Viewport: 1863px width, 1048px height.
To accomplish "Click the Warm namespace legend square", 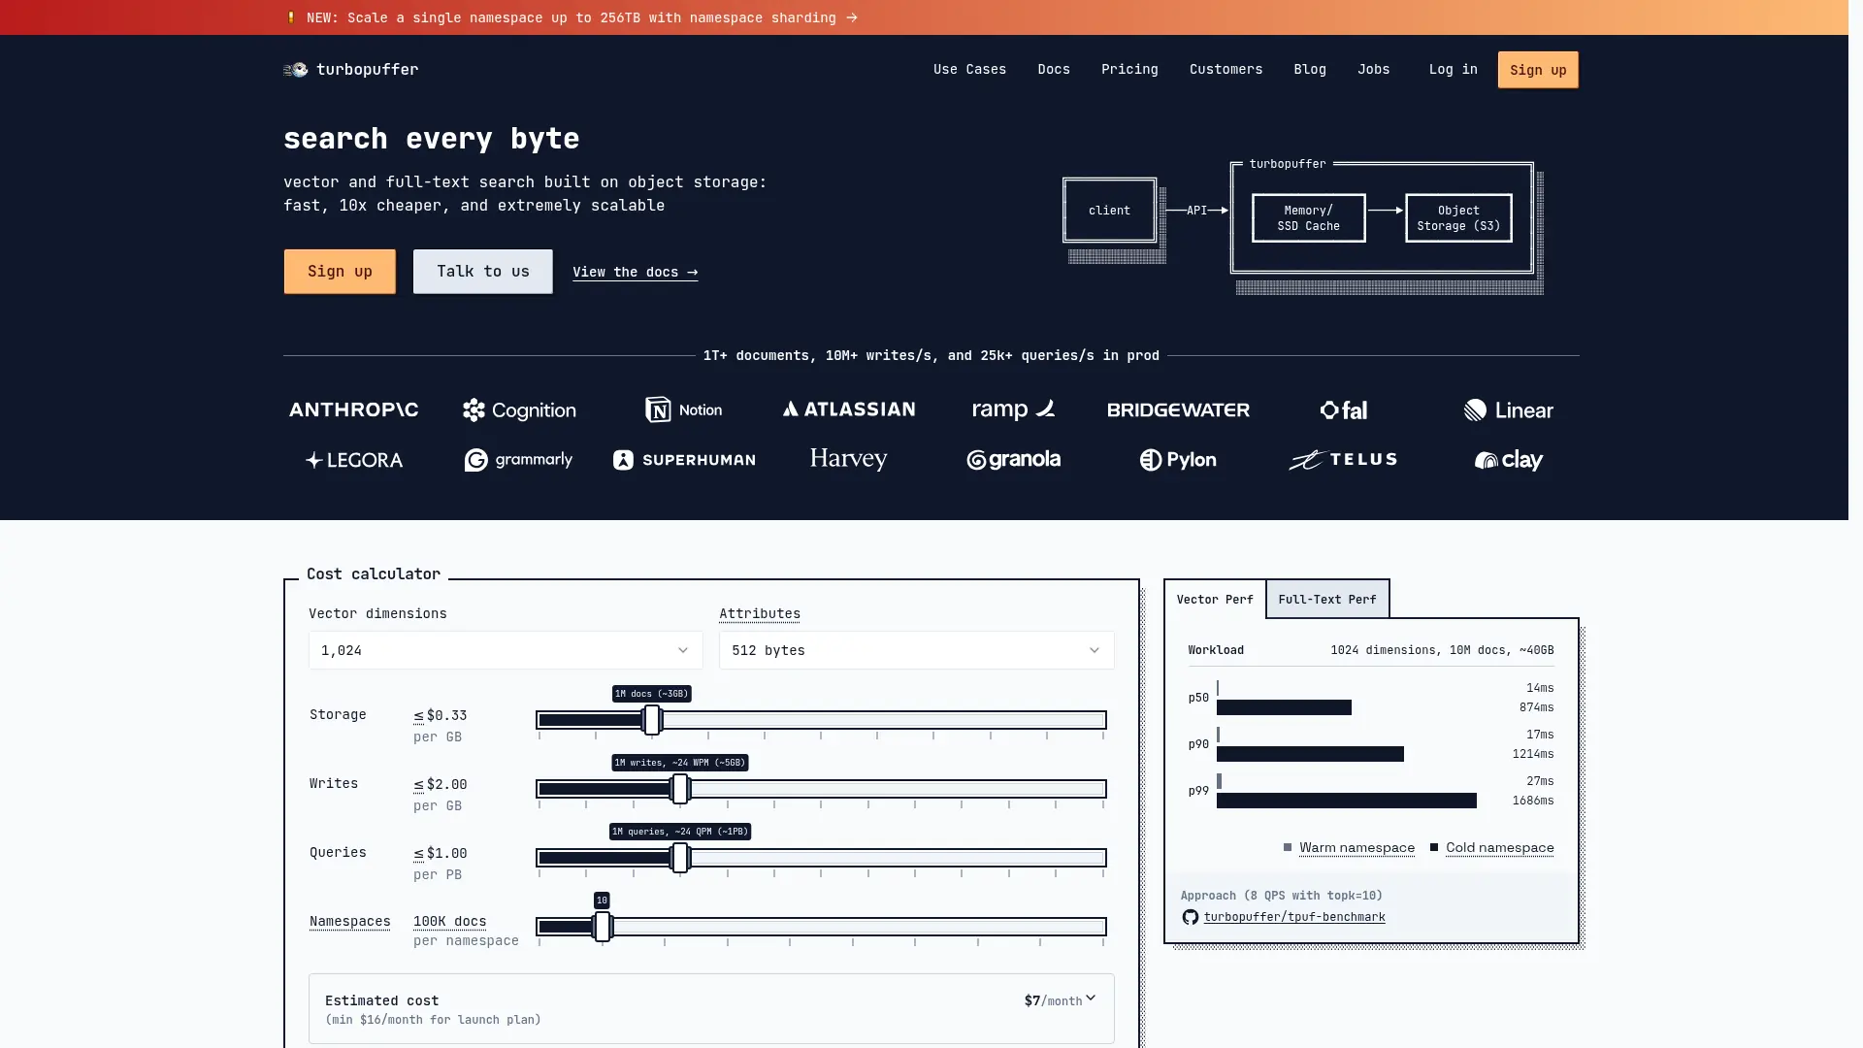I will click(1288, 847).
